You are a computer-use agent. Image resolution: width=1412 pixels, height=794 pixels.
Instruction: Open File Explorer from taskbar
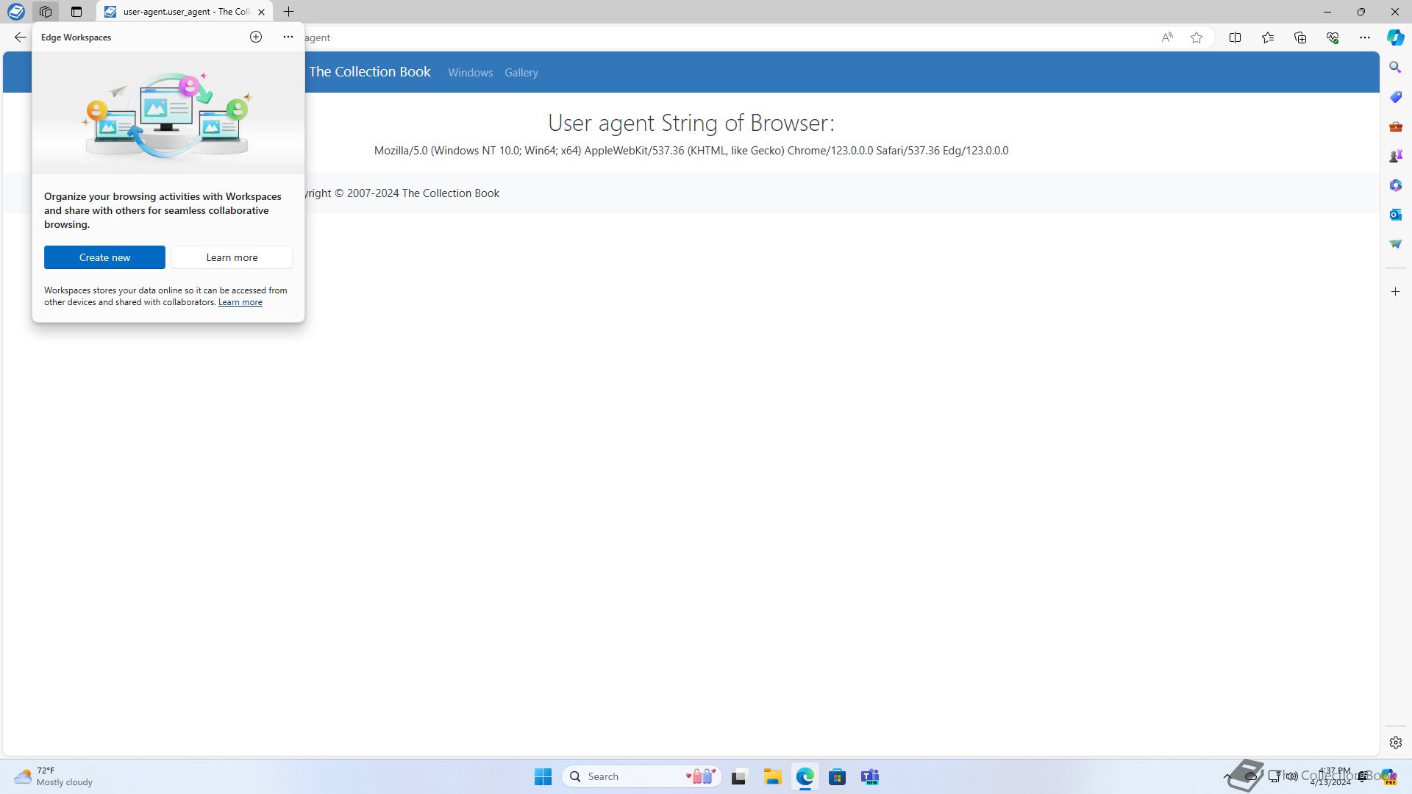coord(772,776)
